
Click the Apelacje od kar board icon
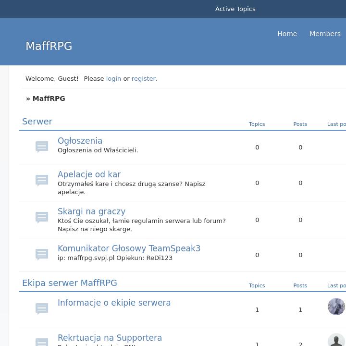[42, 180]
